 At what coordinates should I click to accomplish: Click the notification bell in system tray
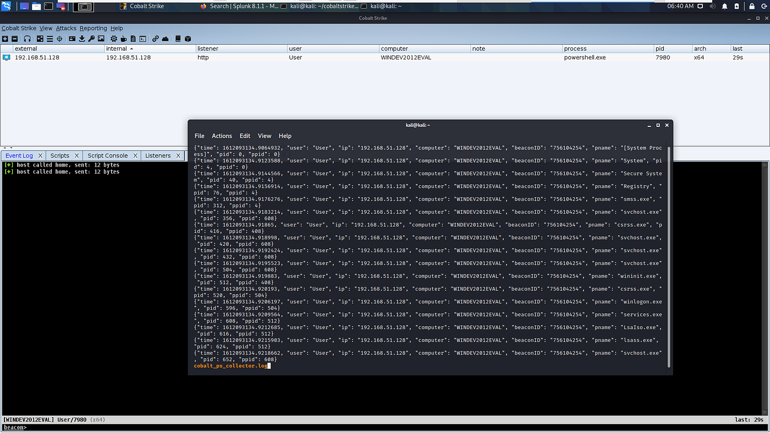[724, 7]
